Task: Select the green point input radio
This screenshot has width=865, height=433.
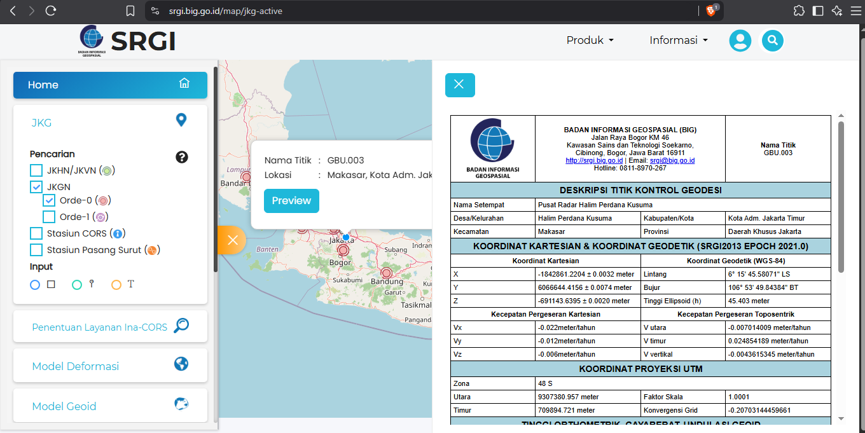Action: tap(77, 285)
